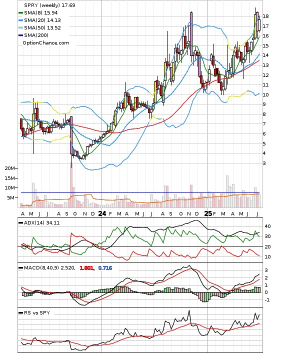The height and width of the screenshot is (353, 283).
Task: Click the SPRY (weekly) 17.69 title
Action: pos(49,5)
